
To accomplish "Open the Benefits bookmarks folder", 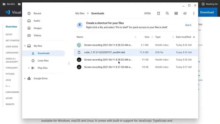I will [9, 4].
